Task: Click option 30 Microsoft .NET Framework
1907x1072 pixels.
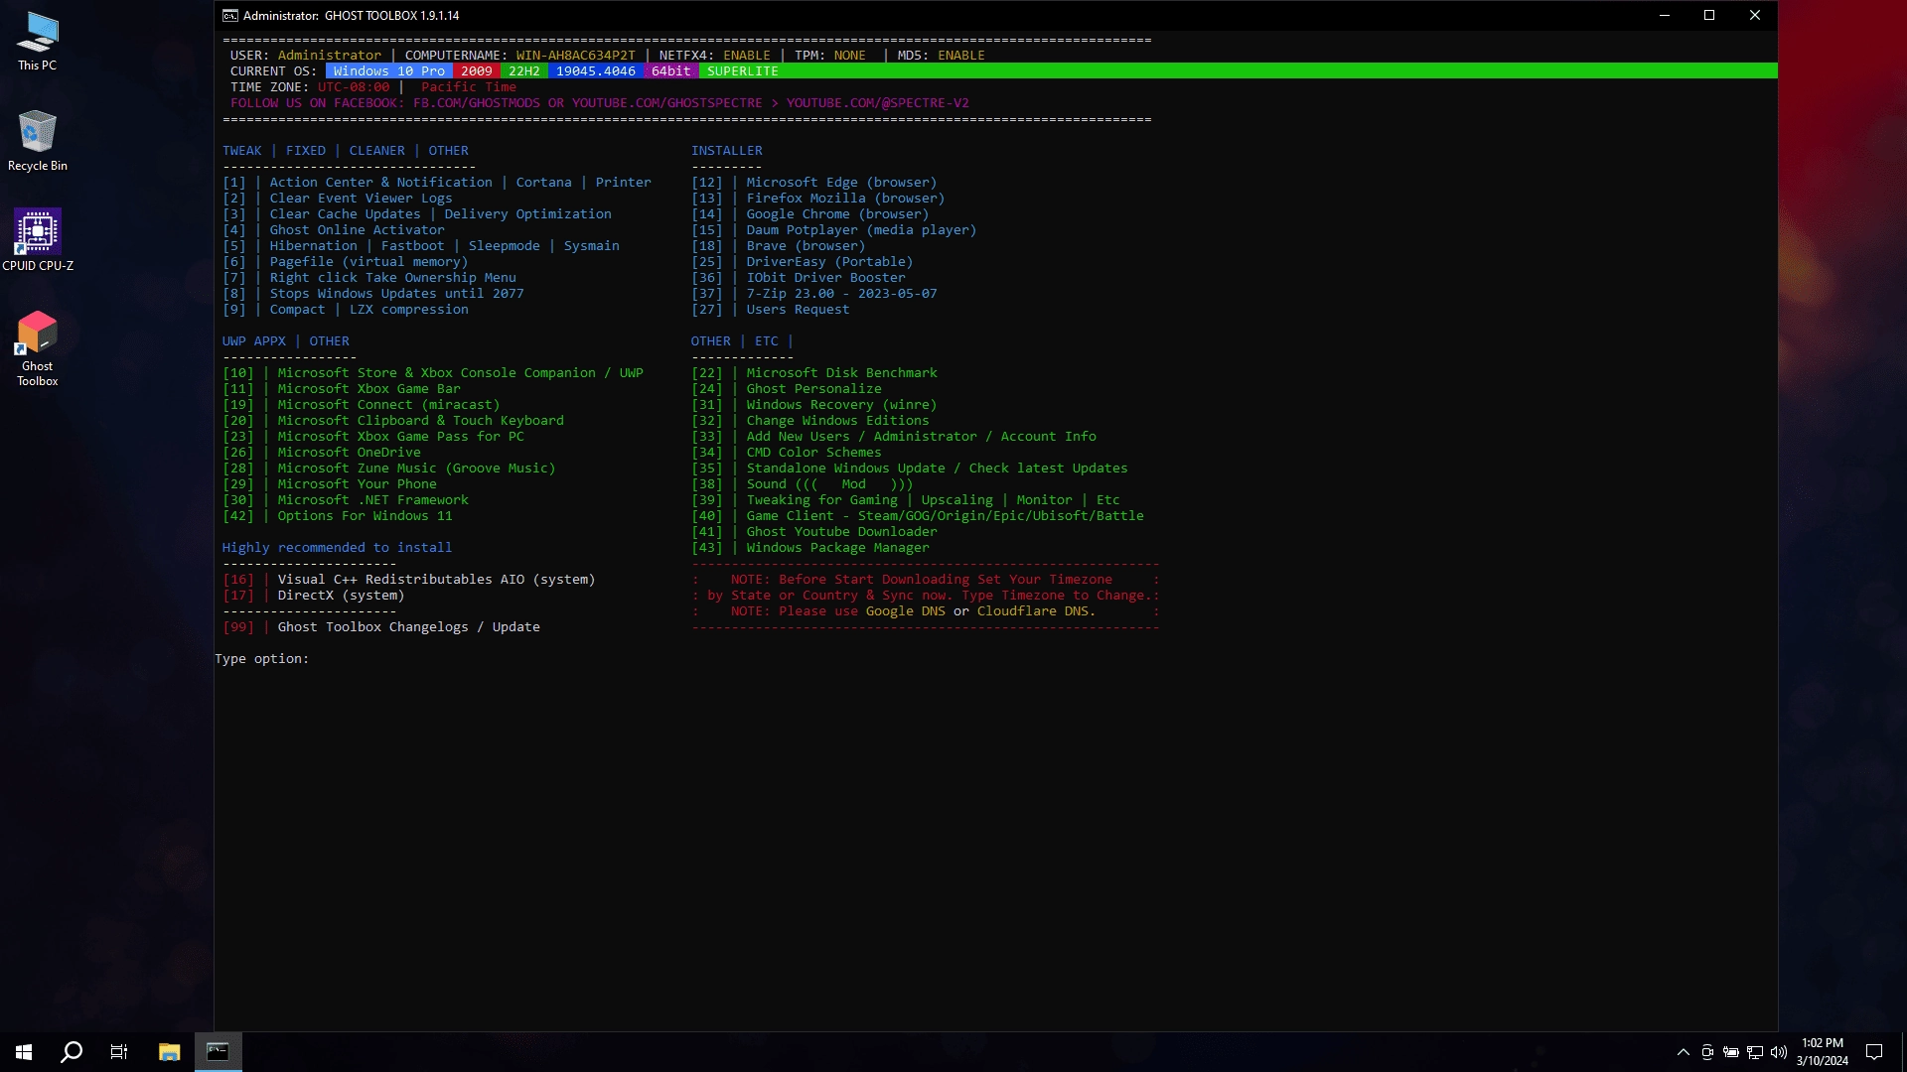Action: pos(346,500)
